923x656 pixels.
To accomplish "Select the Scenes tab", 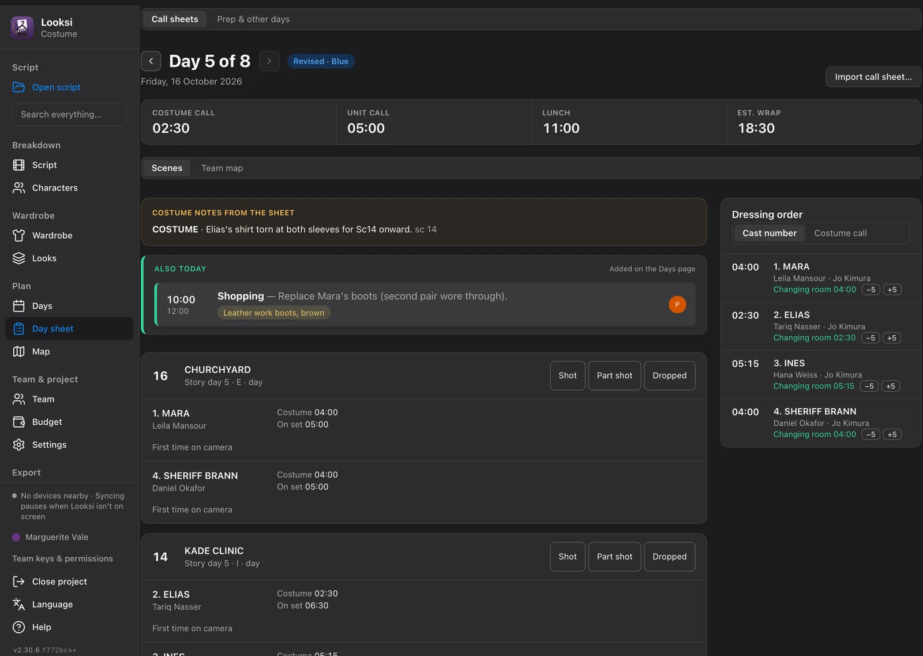I will pos(167,168).
